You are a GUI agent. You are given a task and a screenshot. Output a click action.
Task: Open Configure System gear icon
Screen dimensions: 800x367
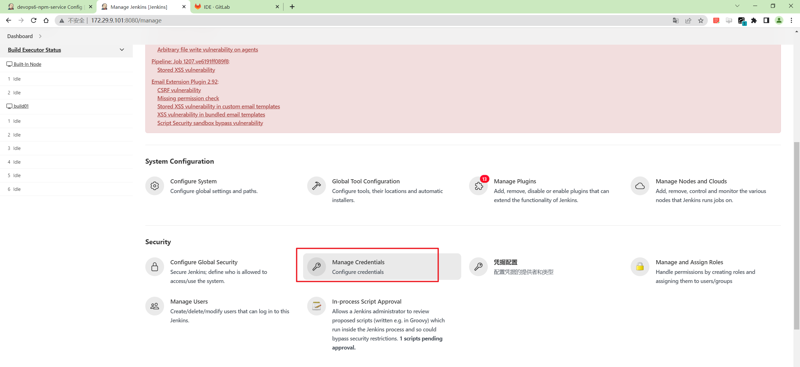155,186
